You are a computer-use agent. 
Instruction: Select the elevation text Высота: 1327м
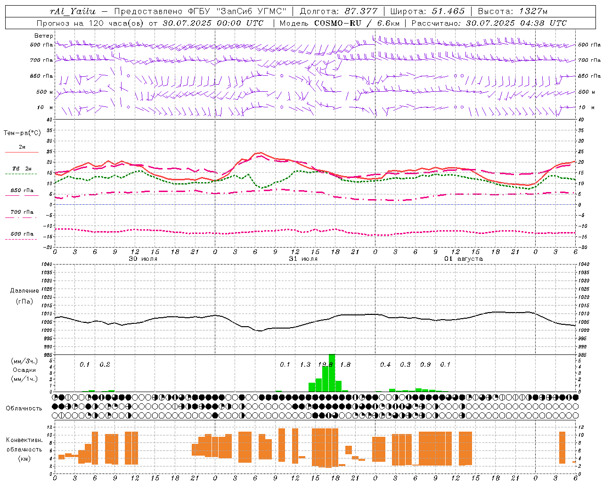(x=513, y=11)
